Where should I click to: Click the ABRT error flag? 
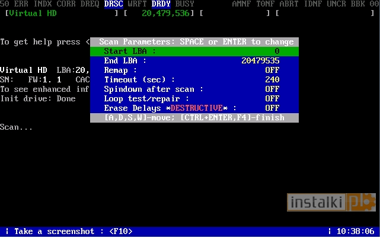[x=289, y=4]
